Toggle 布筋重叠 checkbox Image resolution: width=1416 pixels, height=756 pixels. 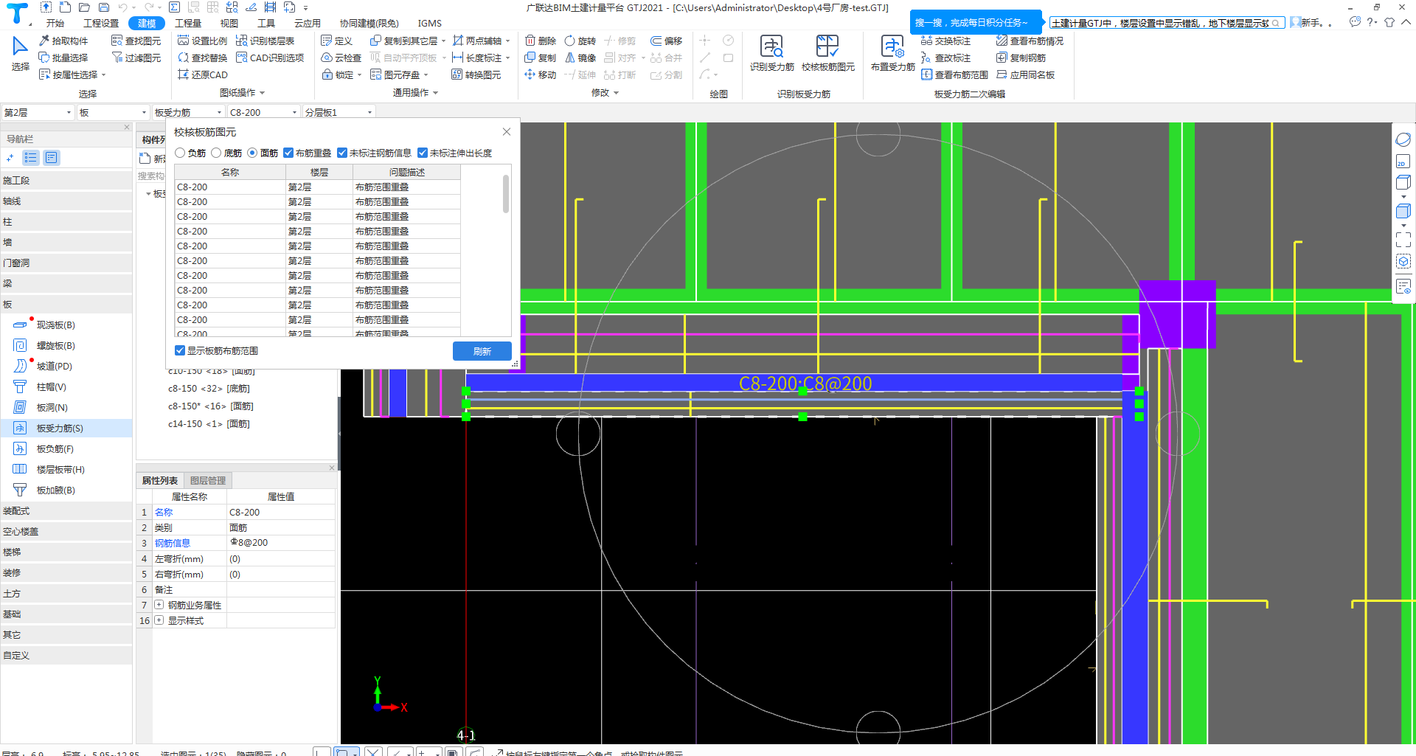(x=288, y=153)
